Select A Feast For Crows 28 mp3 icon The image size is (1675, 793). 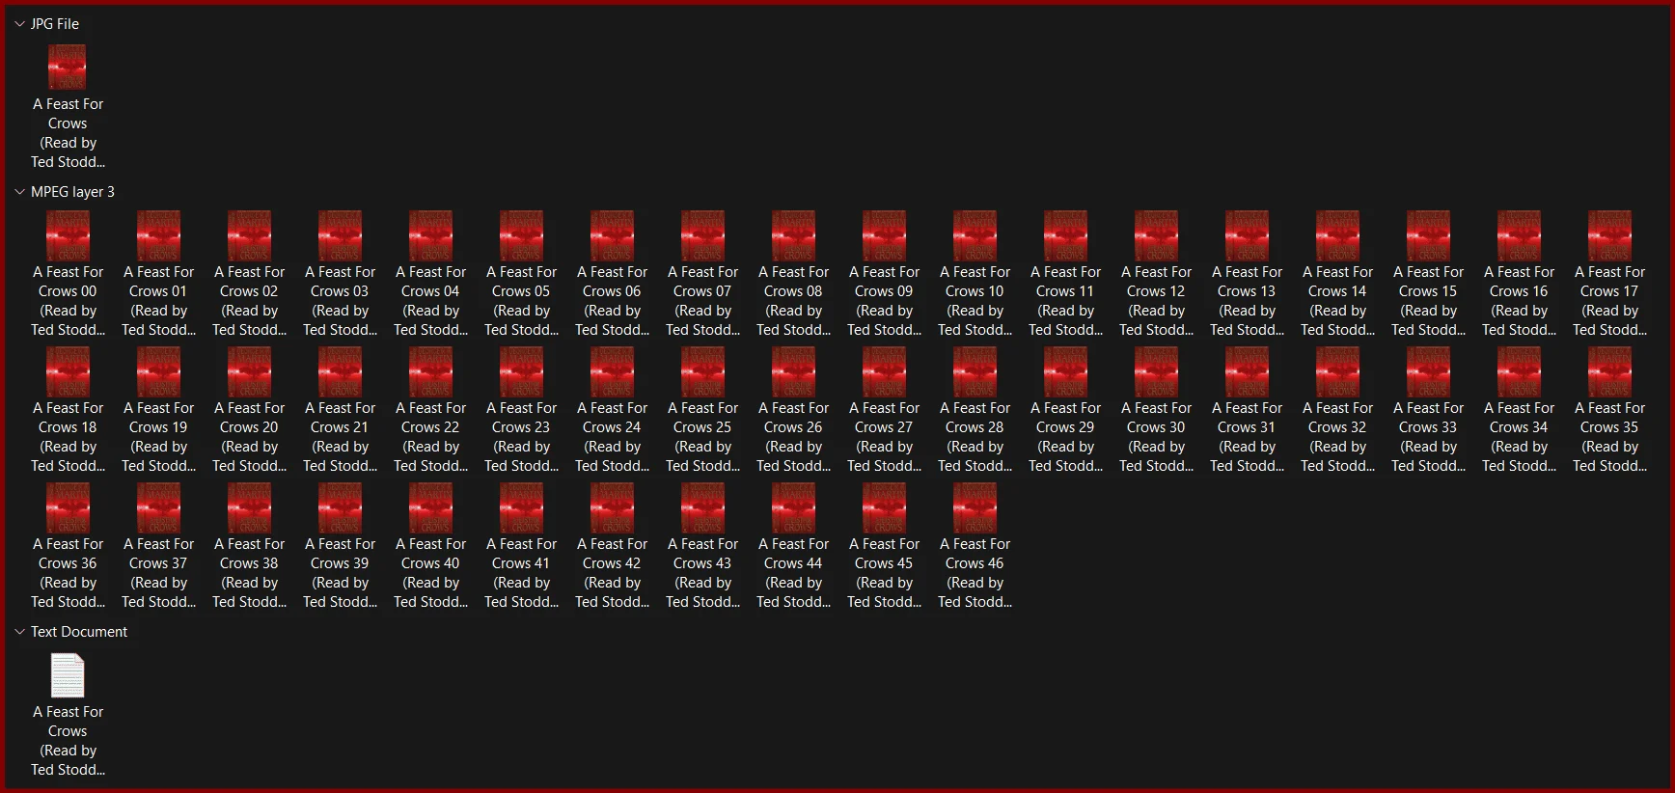(x=975, y=371)
